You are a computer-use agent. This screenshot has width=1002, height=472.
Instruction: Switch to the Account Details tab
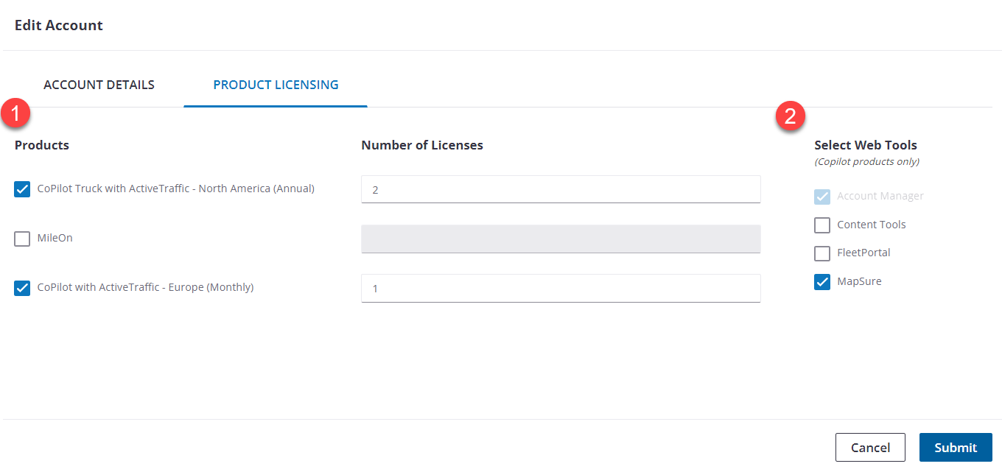(99, 85)
